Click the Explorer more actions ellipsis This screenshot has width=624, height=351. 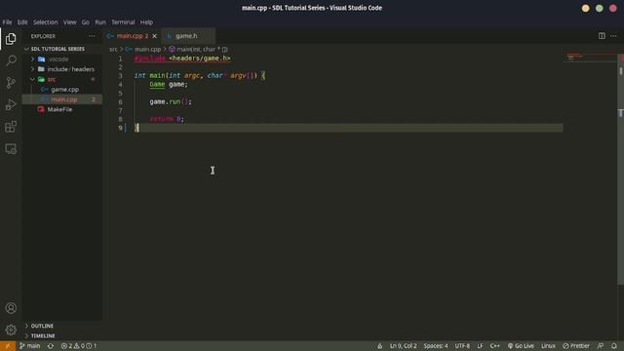coord(92,36)
